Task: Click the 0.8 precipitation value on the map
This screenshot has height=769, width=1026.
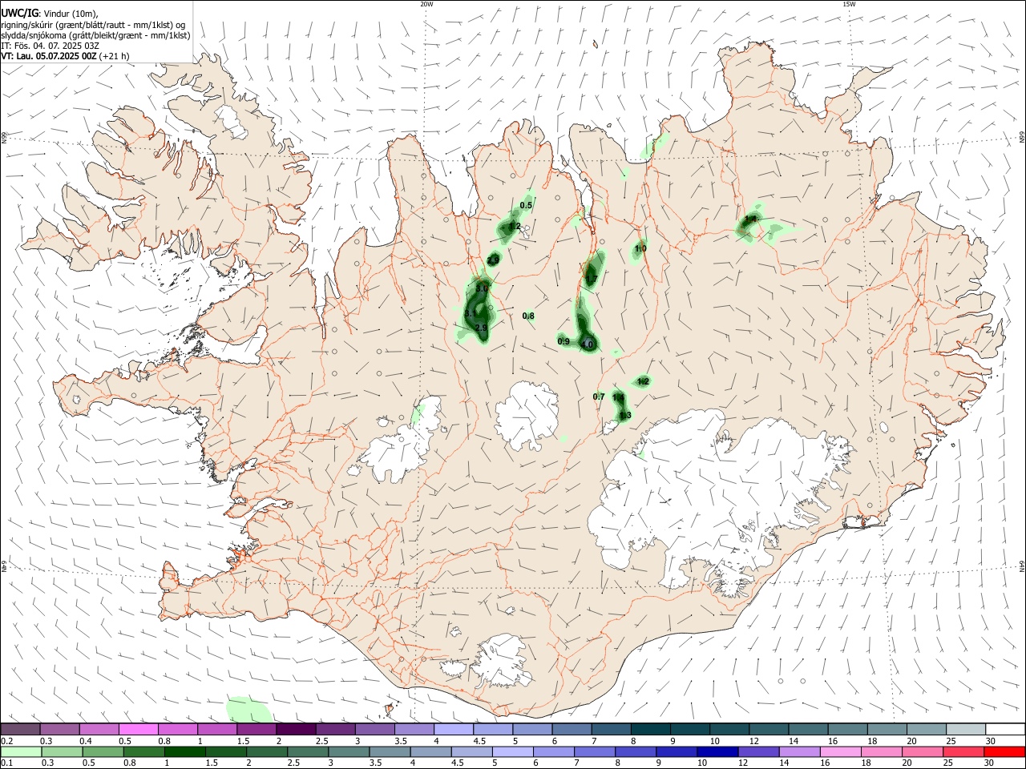Action: tap(528, 316)
